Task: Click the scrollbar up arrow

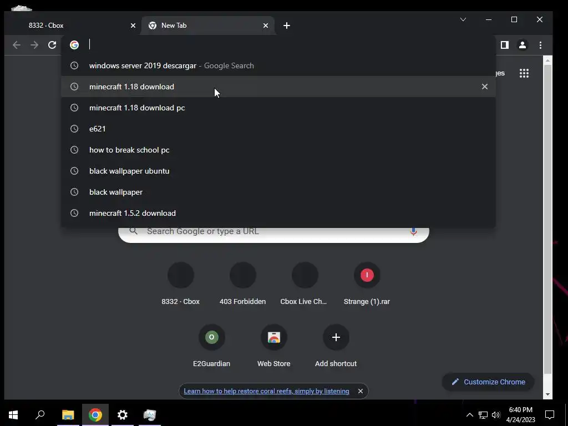Action: tap(547, 60)
